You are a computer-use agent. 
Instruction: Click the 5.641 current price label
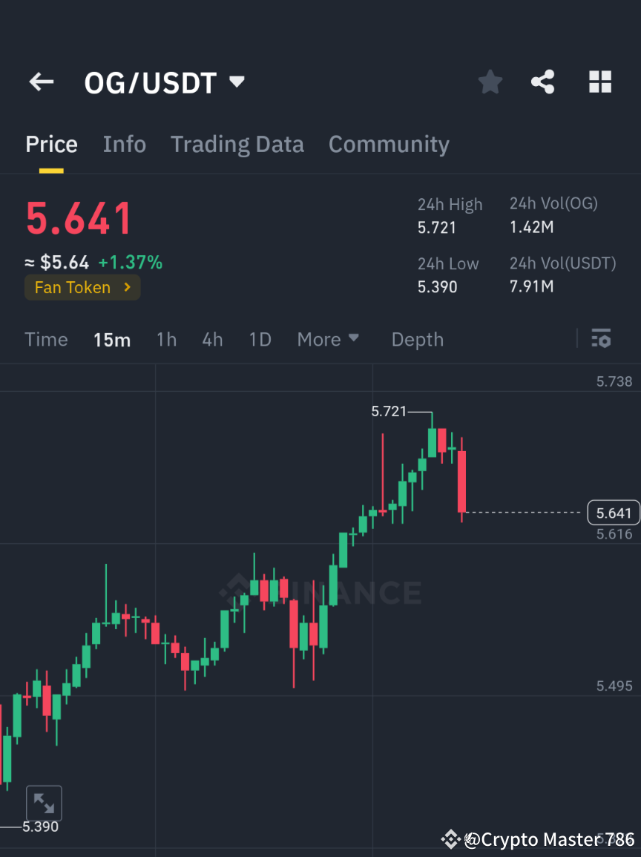(x=614, y=512)
